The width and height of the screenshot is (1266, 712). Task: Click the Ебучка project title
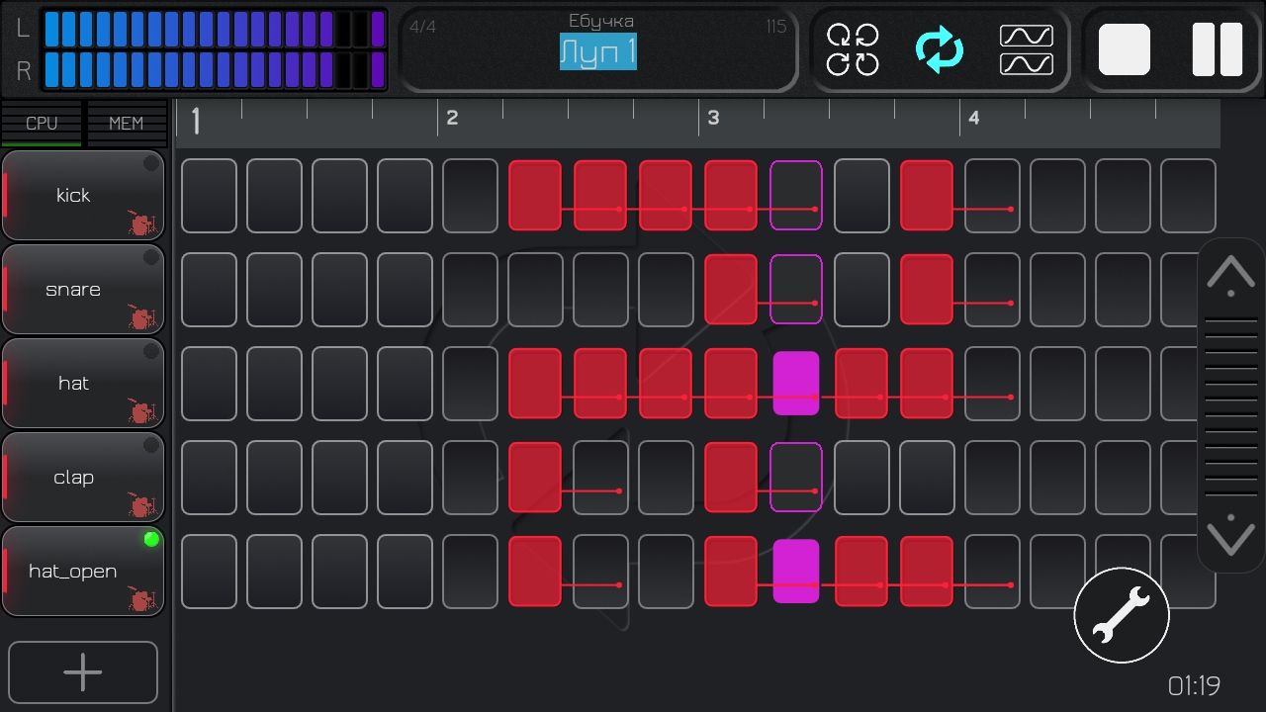(x=601, y=21)
